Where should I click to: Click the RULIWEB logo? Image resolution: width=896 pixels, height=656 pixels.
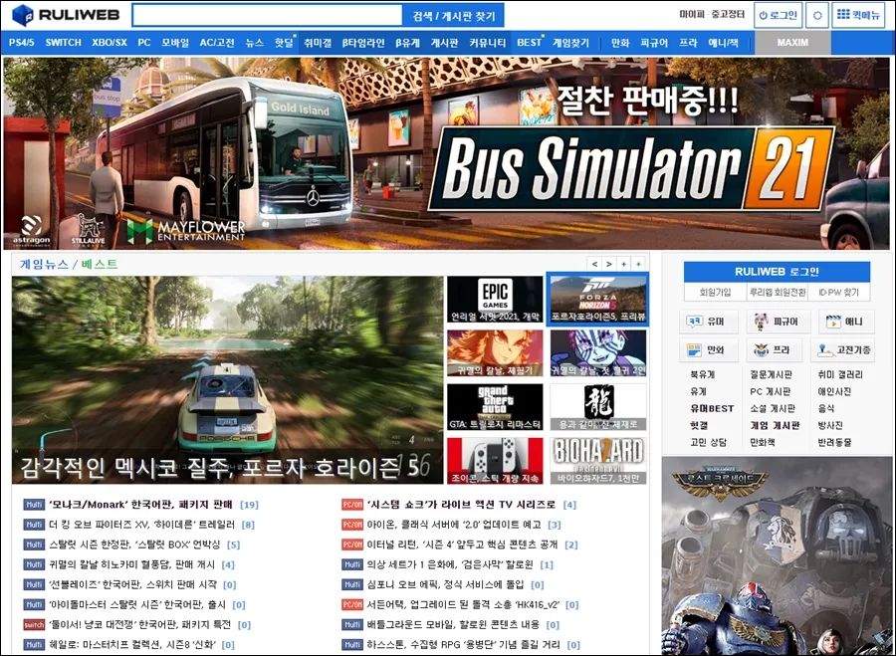click(68, 15)
